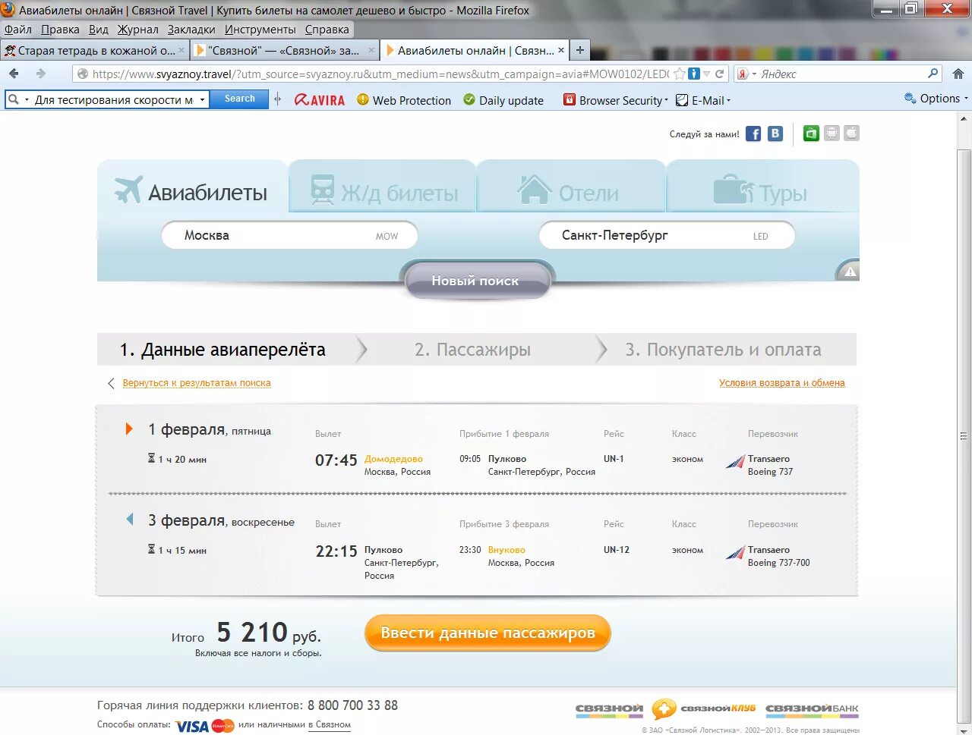Close the Старая тетрадь tab

point(181,51)
